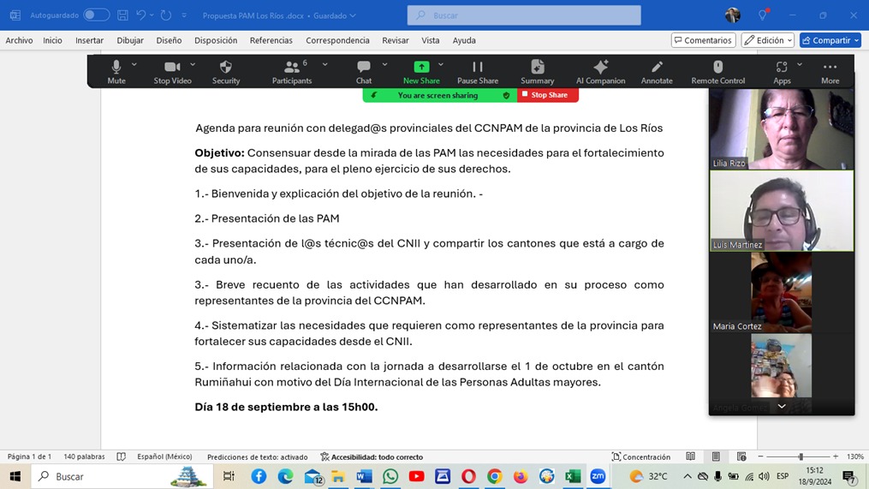Open the Diseño tab

click(169, 40)
